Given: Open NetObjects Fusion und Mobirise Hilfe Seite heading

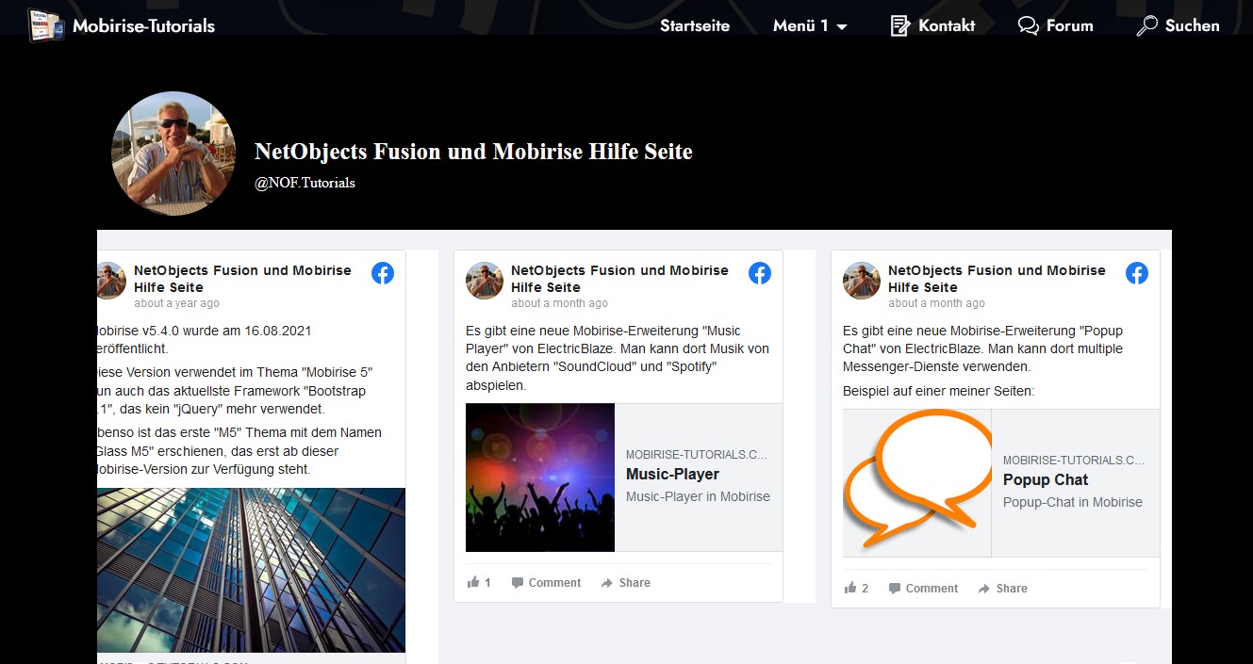Looking at the screenshot, I should tap(473, 152).
